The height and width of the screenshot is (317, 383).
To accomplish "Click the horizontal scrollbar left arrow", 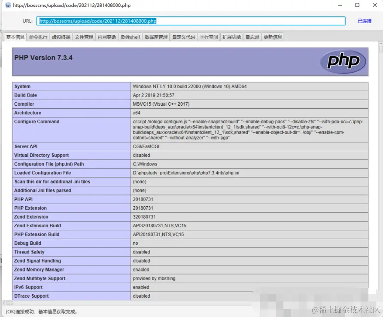I will (x=4, y=303).
